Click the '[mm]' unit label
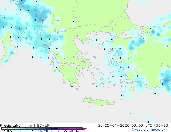Screen dimensions: 171x132 pos(30,126)
